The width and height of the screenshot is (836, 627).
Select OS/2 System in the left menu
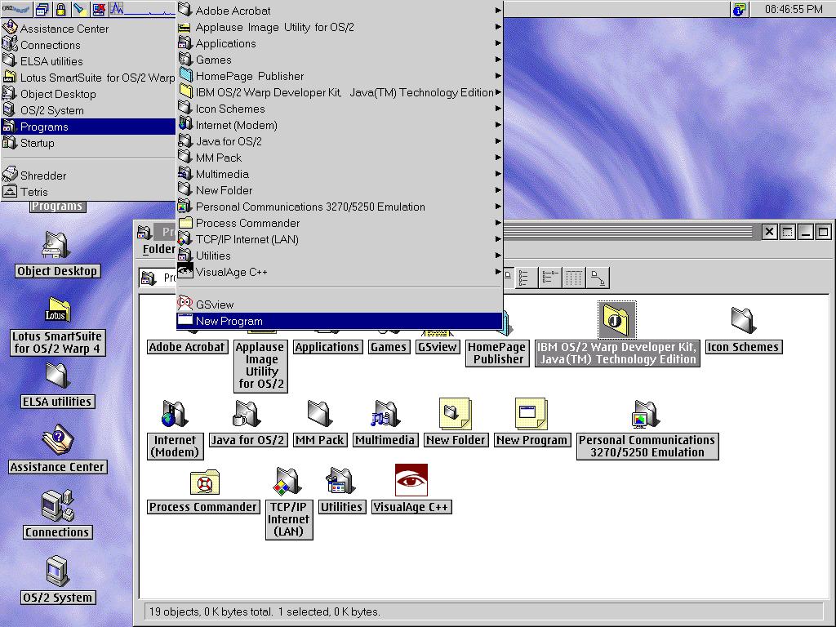point(88,110)
